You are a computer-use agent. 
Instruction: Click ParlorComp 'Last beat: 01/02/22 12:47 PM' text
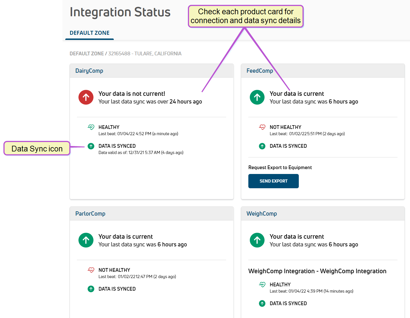pos(125,277)
